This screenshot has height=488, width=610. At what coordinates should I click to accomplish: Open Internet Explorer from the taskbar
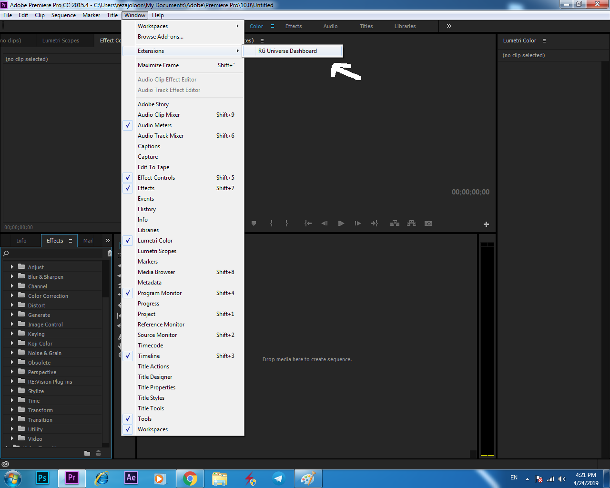pos(102,478)
